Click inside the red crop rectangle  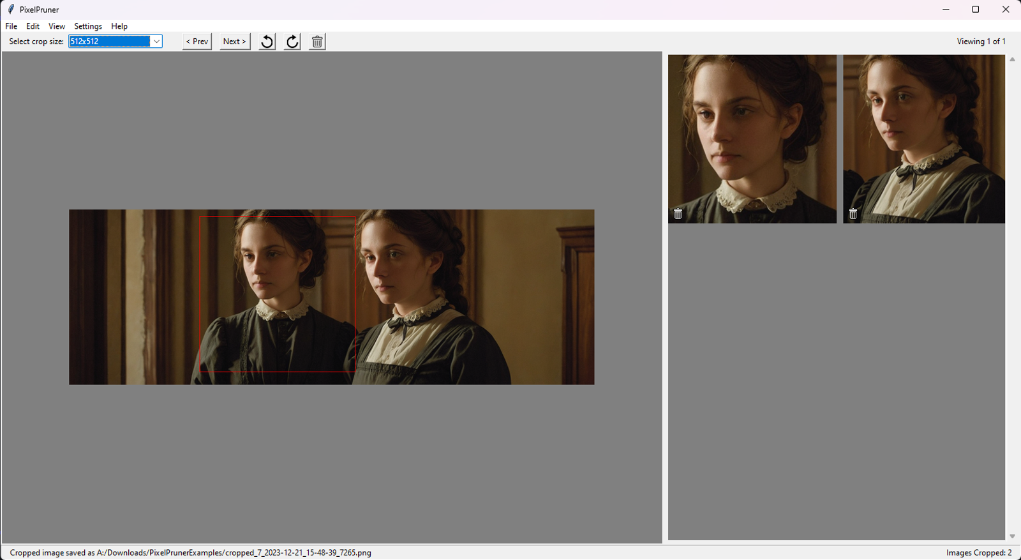pyautogui.click(x=278, y=294)
